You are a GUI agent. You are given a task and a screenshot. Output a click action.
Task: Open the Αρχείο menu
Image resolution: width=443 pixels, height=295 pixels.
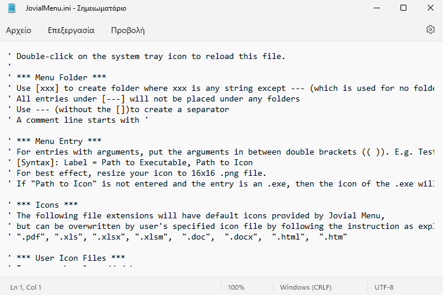pyautogui.click(x=19, y=30)
